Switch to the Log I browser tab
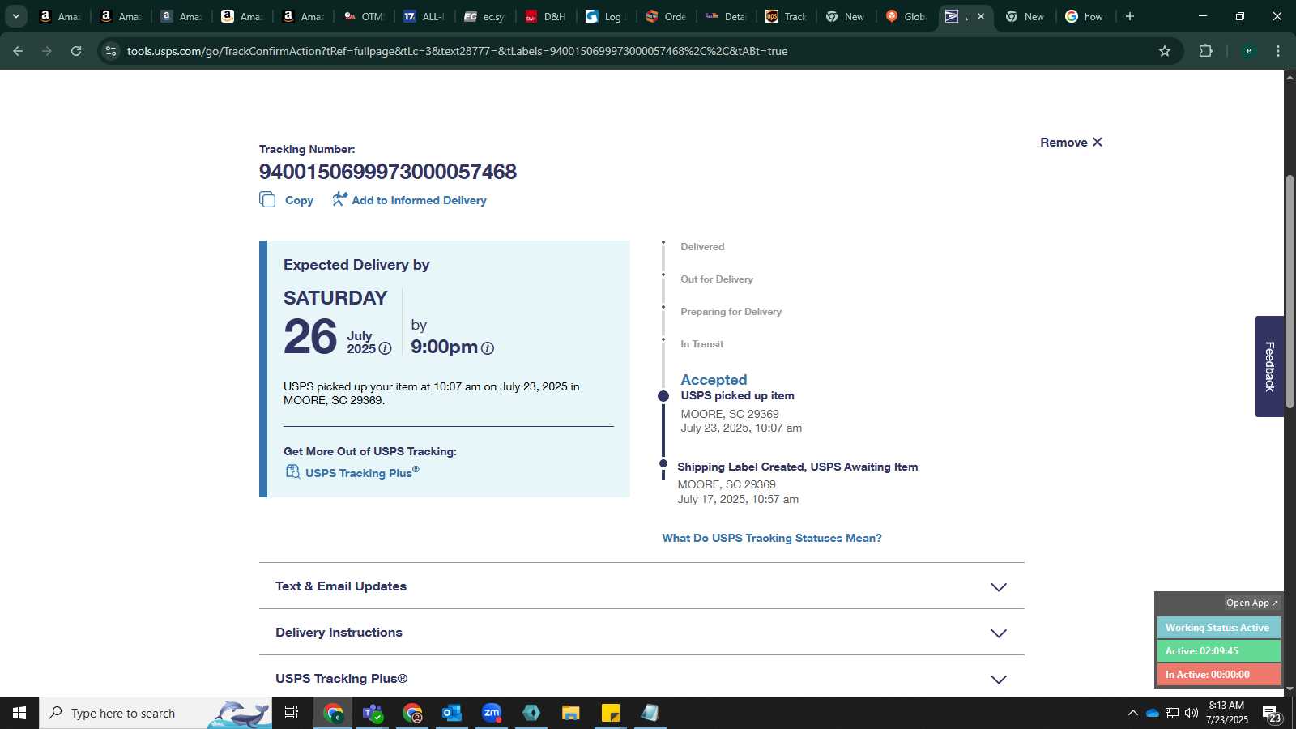This screenshot has width=1296, height=729. 607,16
